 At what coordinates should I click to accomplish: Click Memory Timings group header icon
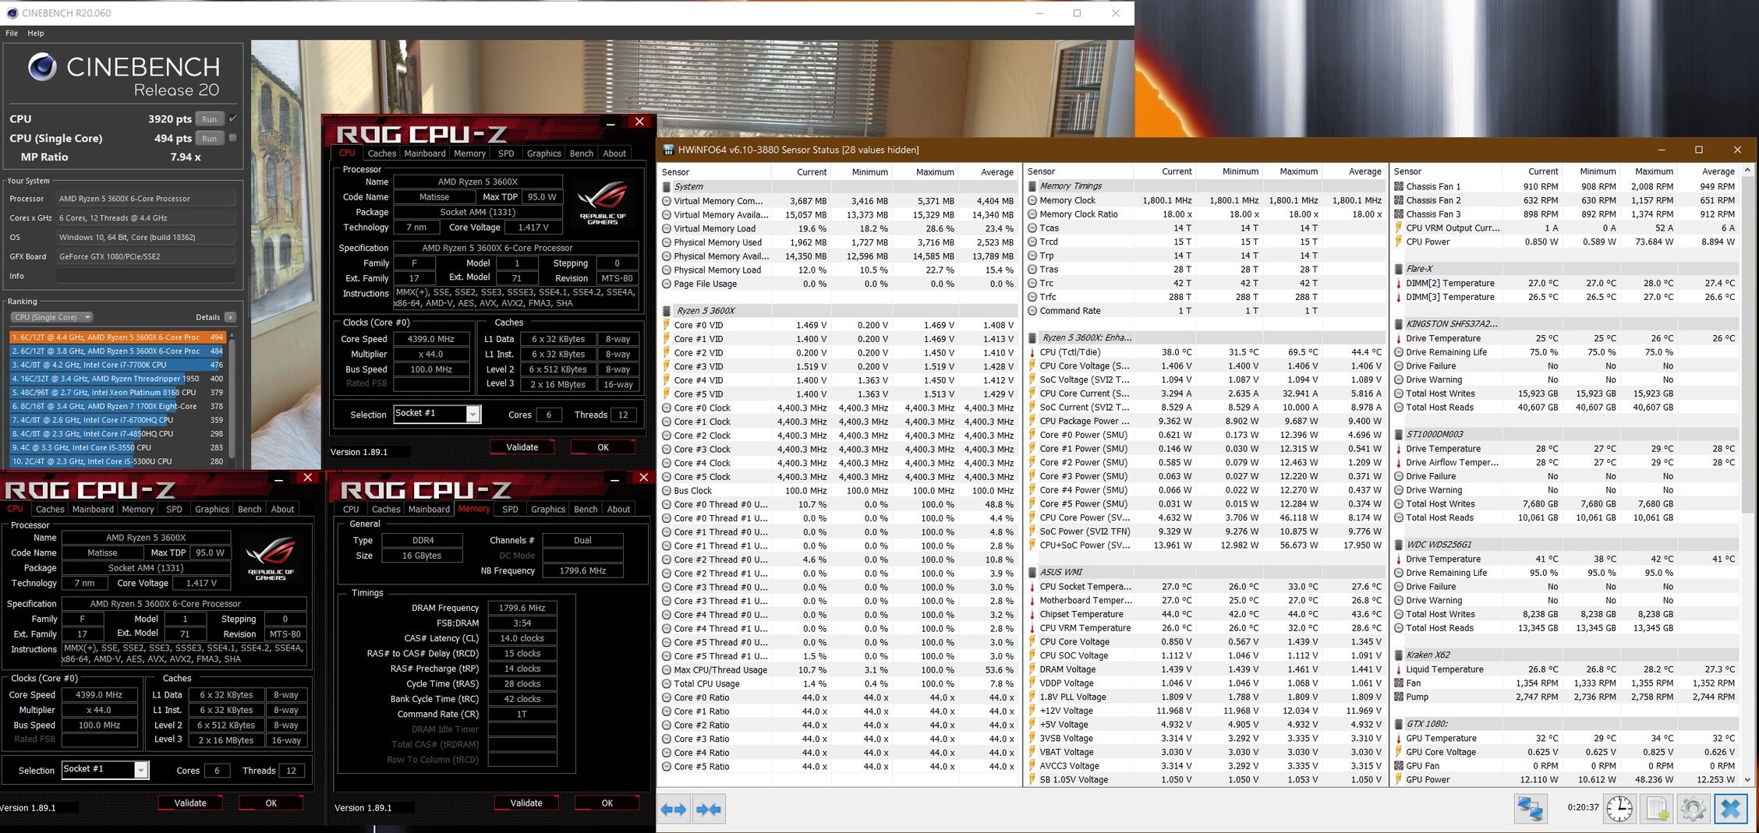(1032, 186)
